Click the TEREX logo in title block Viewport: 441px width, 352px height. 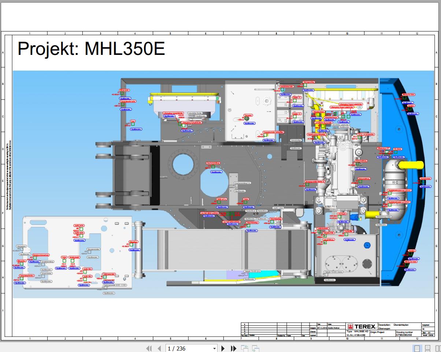pyautogui.click(x=362, y=326)
